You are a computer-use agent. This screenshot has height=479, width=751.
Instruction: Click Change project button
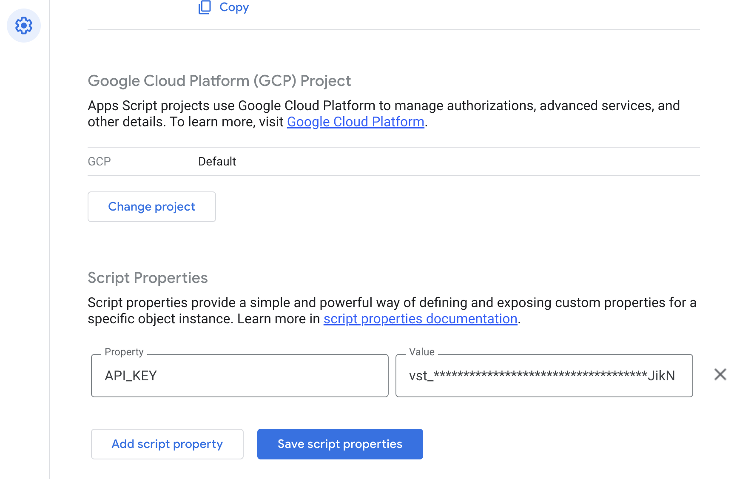(152, 207)
